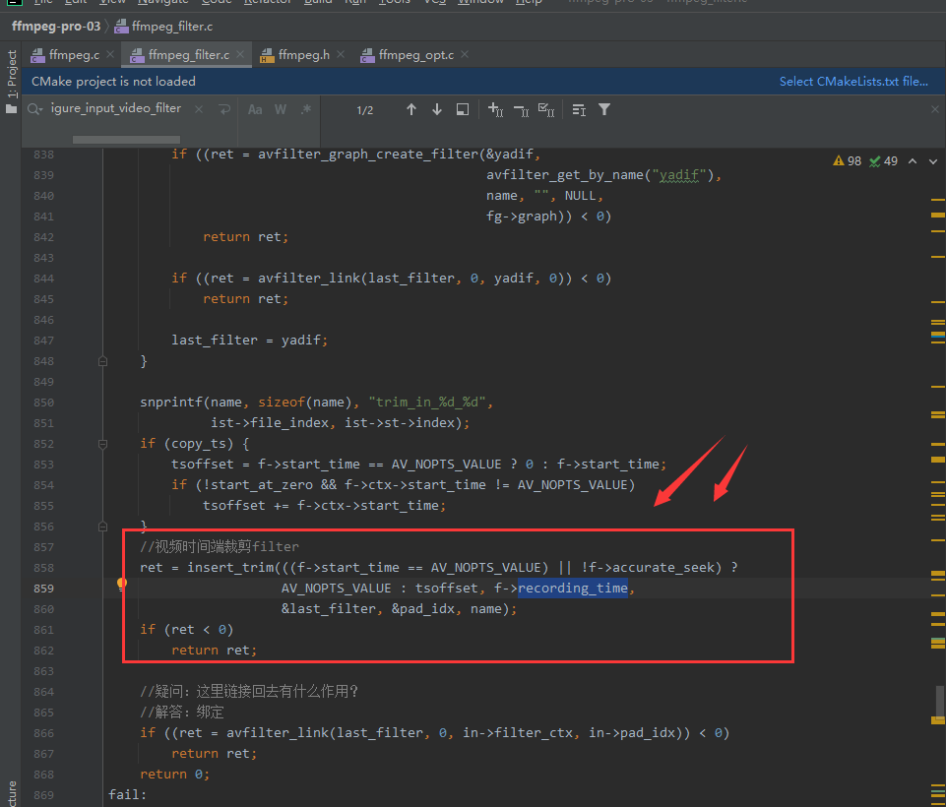Click inside the find text field

click(116, 108)
